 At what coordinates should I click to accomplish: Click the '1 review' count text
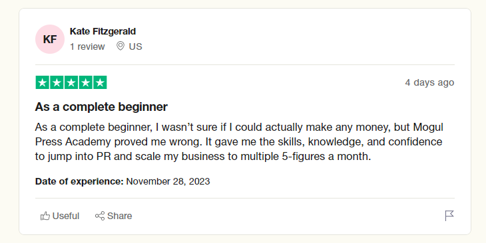point(87,46)
